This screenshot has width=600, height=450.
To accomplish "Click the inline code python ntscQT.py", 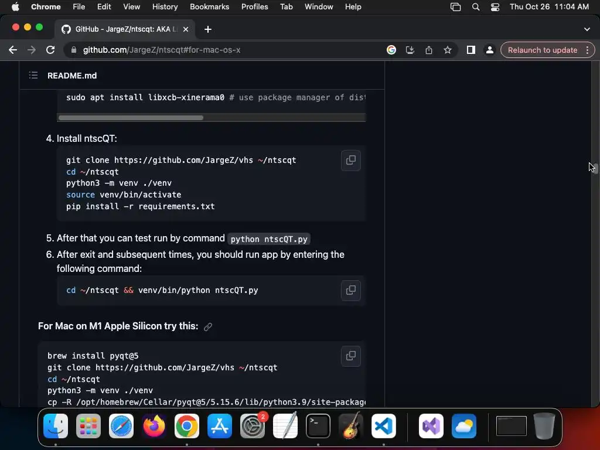I will point(269,239).
